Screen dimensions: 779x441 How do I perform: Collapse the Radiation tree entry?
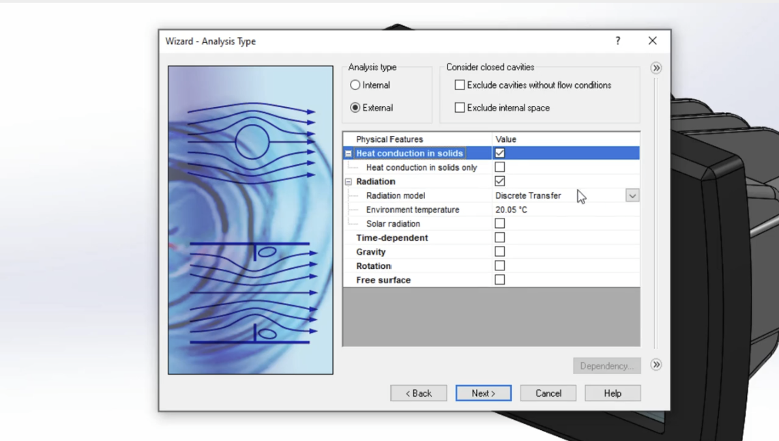pyautogui.click(x=348, y=181)
